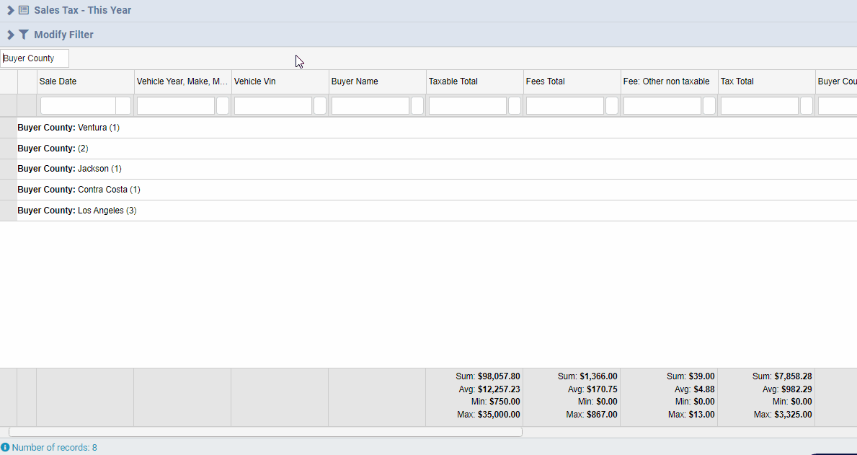The height and width of the screenshot is (455, 857).
Task: Open filter operator button for Taxable Total
Action: pyautogui.click(x=515, y=106)
